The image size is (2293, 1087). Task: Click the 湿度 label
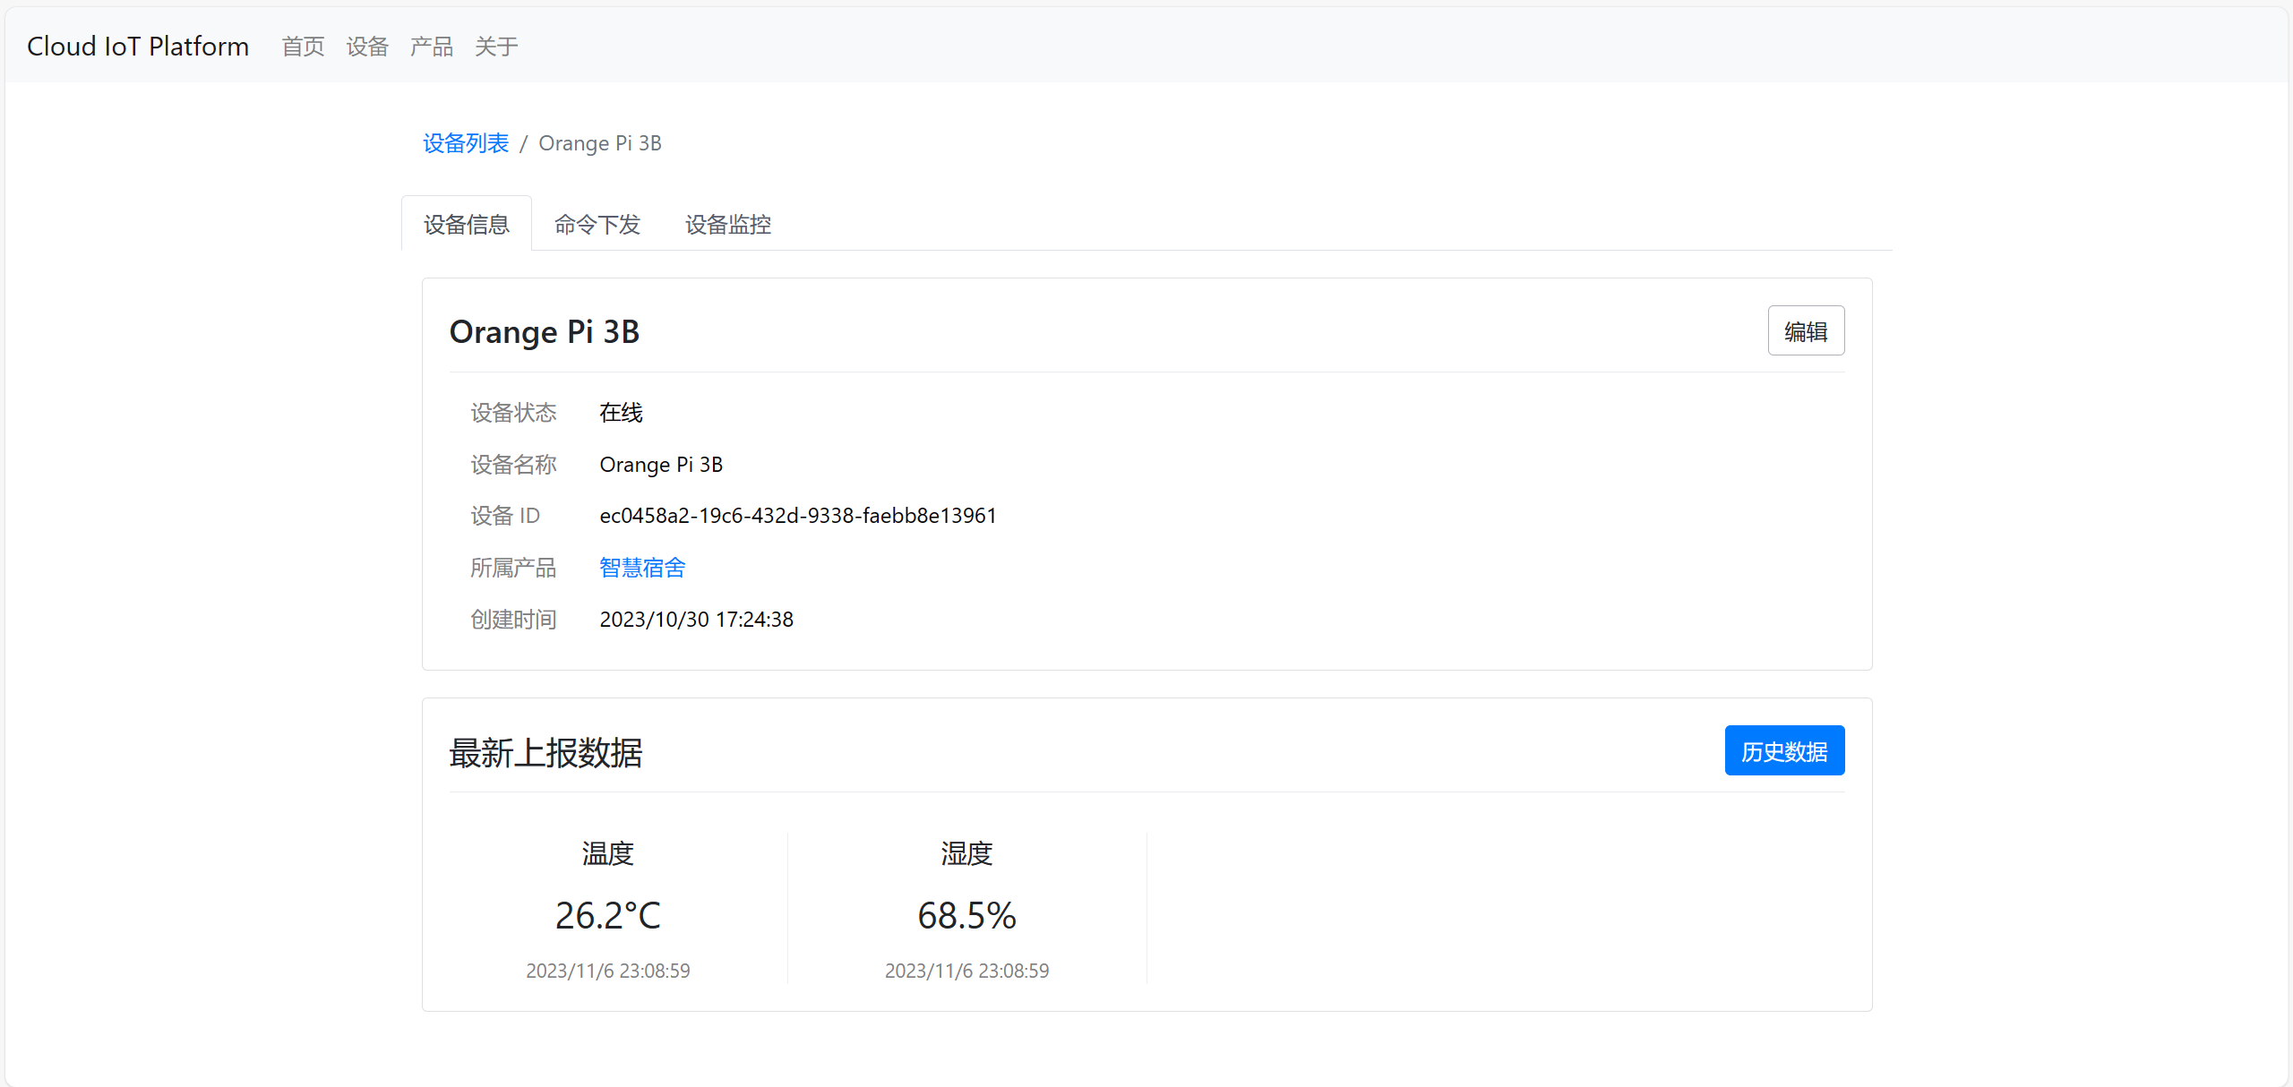pos(967,853)
